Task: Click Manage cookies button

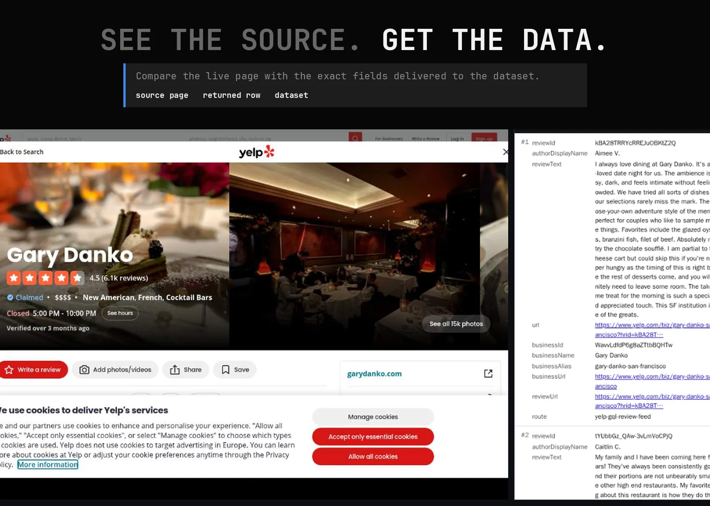Action: (x=373, y=417)
